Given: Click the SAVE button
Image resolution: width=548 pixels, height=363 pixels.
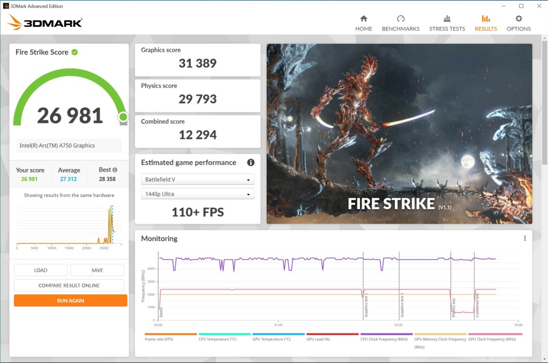Looking at the screenshot, I should 97,270.
